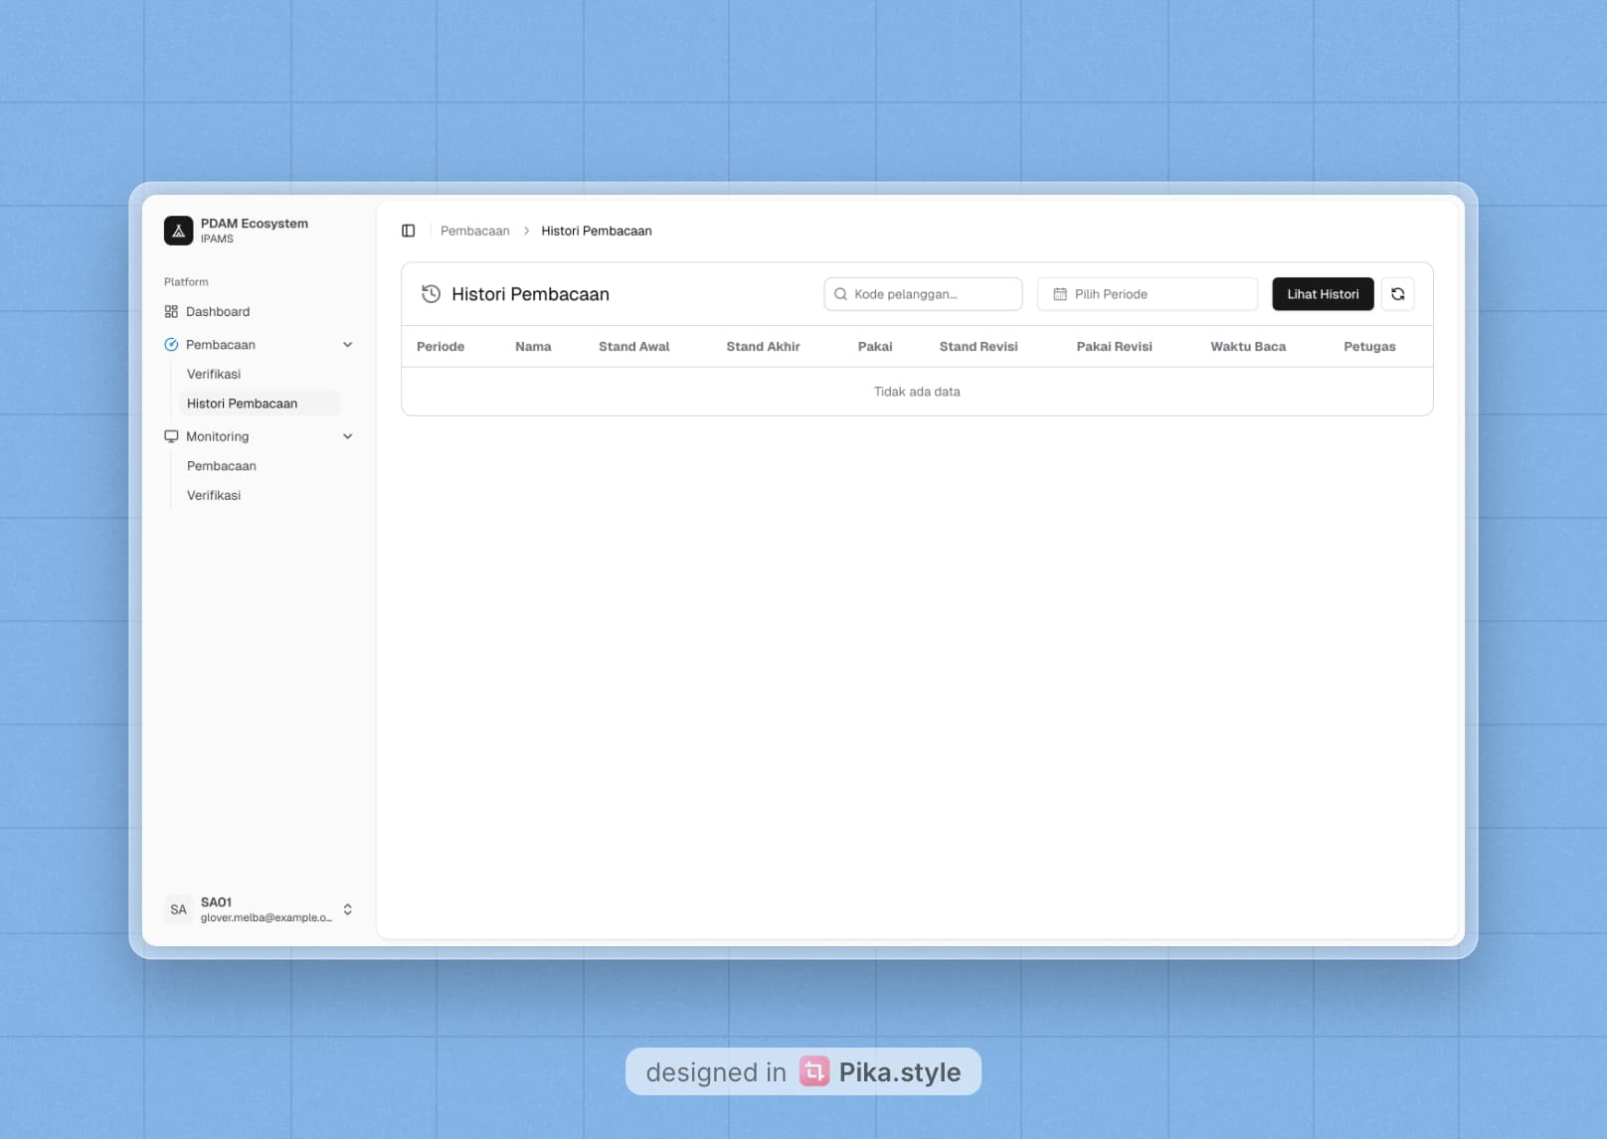Click the history clock icon next to Histori Pembacaan

pos(431,294)
